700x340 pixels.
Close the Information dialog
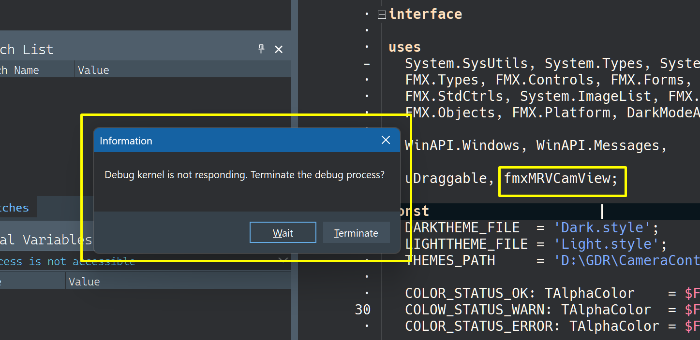386,140
